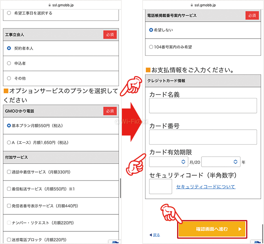Click left page scrollbar thumb
Screen dimensions: 264x244
click(x=120, y=188)
